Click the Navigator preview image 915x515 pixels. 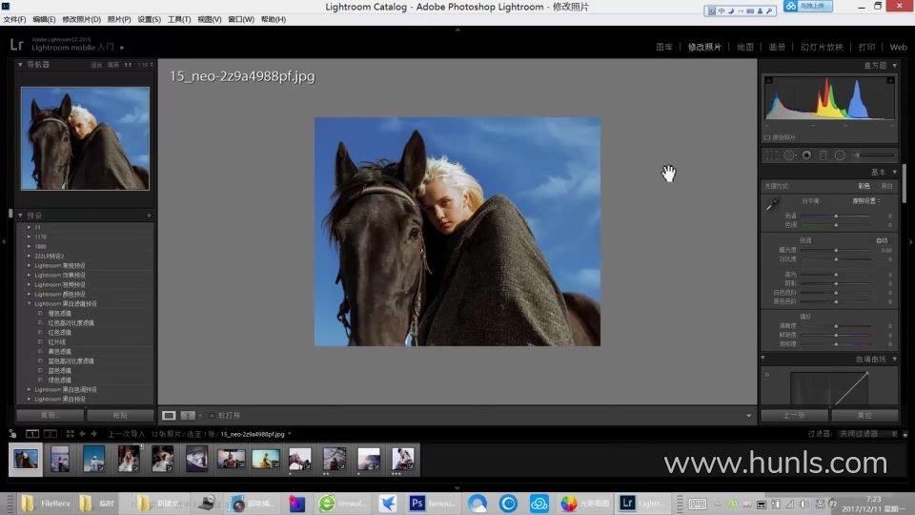[x=85, y=138]
